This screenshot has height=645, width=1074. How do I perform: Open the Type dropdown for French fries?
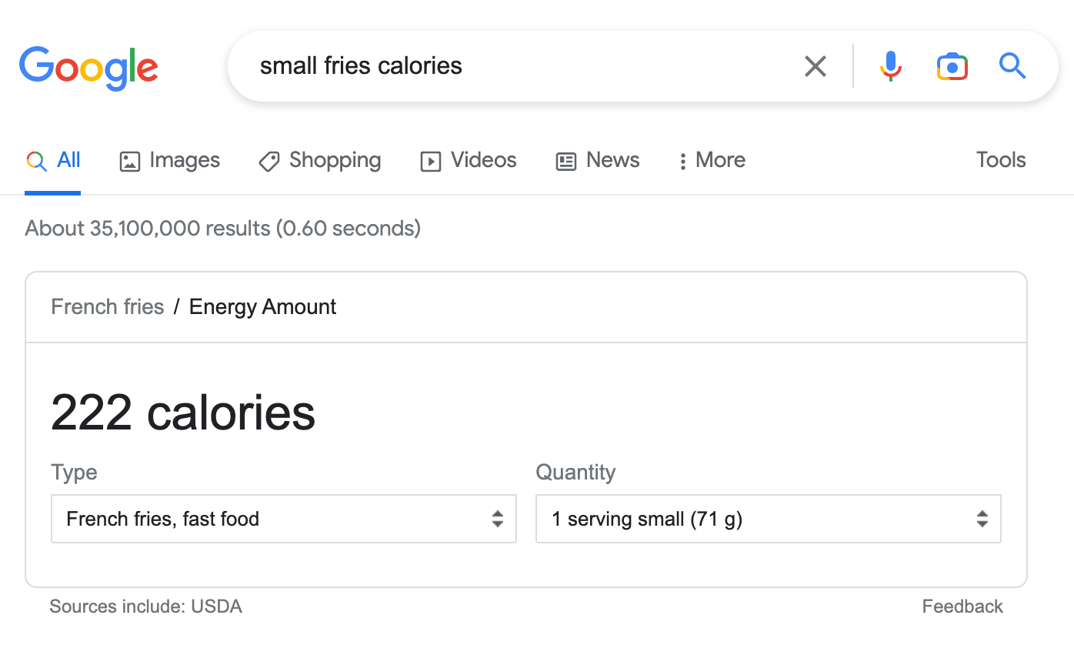pyautogui.click(x=283, y=519)
